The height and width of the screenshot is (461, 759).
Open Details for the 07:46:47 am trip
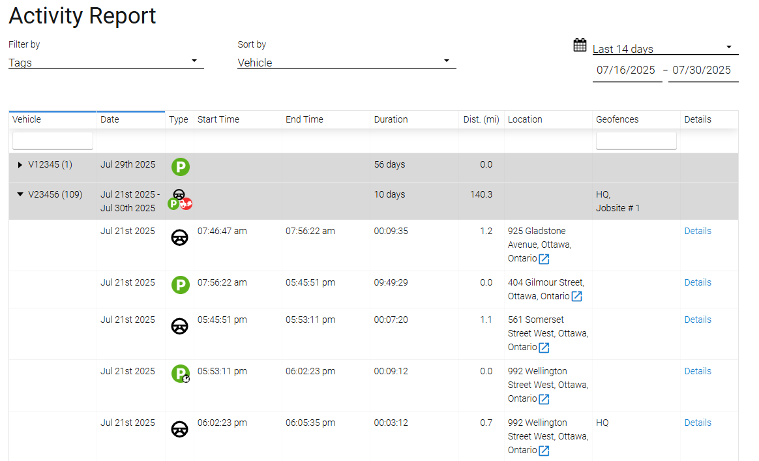[697, 231]
